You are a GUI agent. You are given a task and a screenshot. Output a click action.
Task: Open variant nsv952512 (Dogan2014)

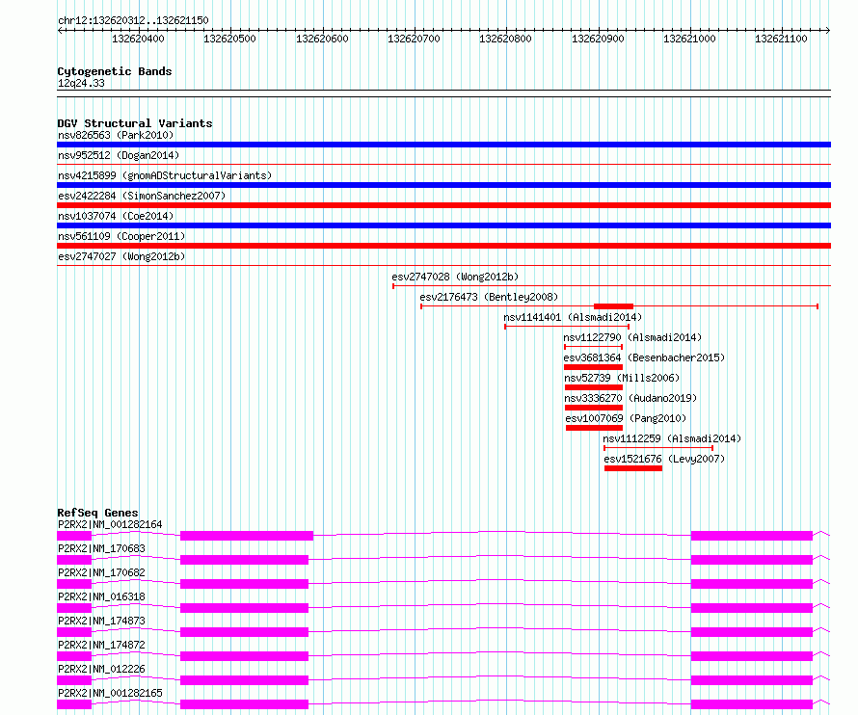tap(119, 155)
